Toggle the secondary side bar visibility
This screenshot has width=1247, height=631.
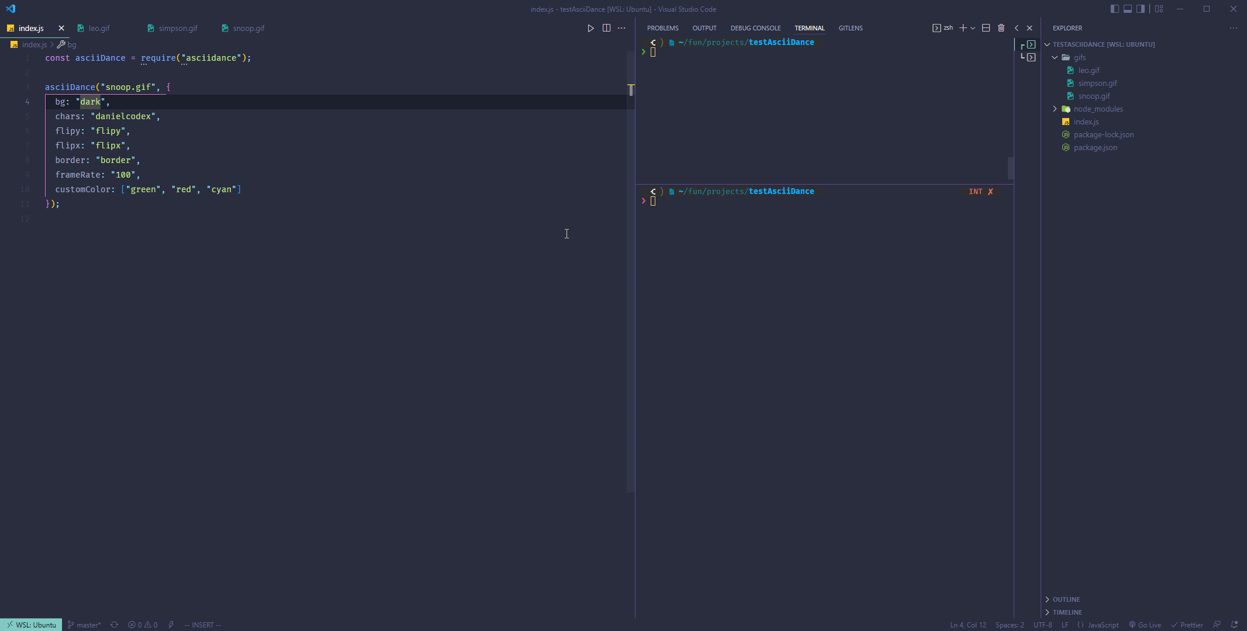click(1140, 9)
